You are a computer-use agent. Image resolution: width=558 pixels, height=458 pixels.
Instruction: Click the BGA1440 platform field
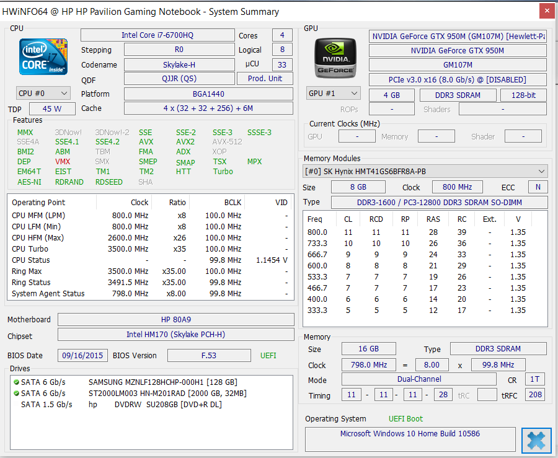[208, 94]
